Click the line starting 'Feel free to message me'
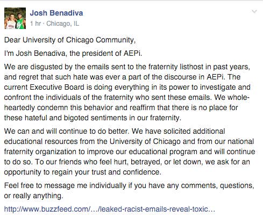Image resolution: width=263 pixels, height=224 pixels. coord(129,185)
